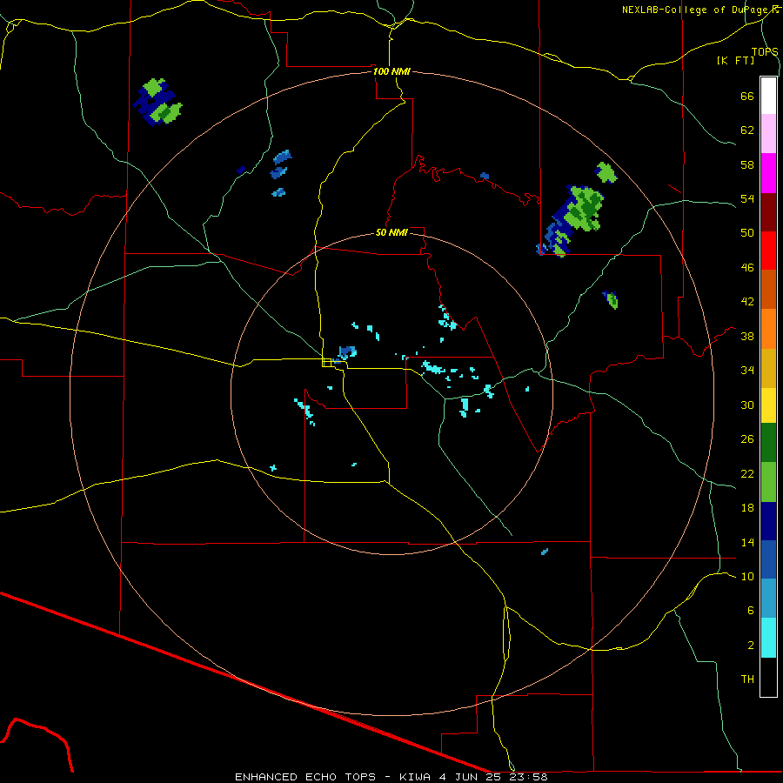Viewport: 783px width, 783px height.
Task: Click the 10 scale label
Action: pos(747,576)
